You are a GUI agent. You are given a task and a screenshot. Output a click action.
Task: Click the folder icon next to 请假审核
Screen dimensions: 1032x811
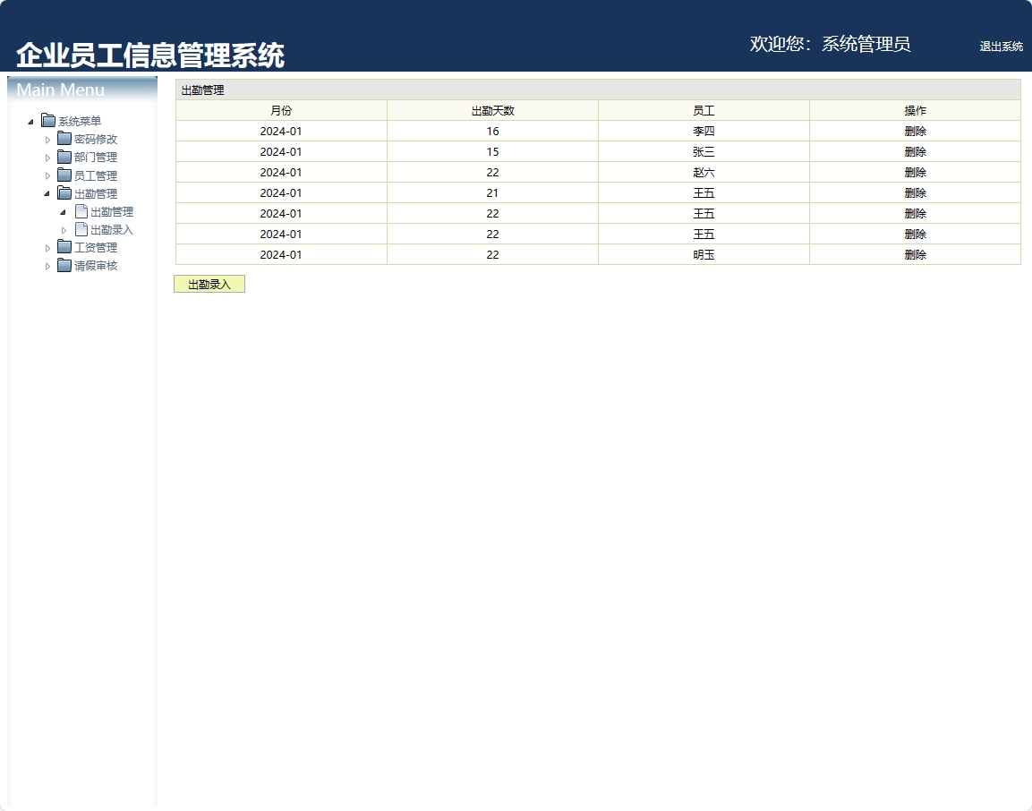click(x=64, y=265)
